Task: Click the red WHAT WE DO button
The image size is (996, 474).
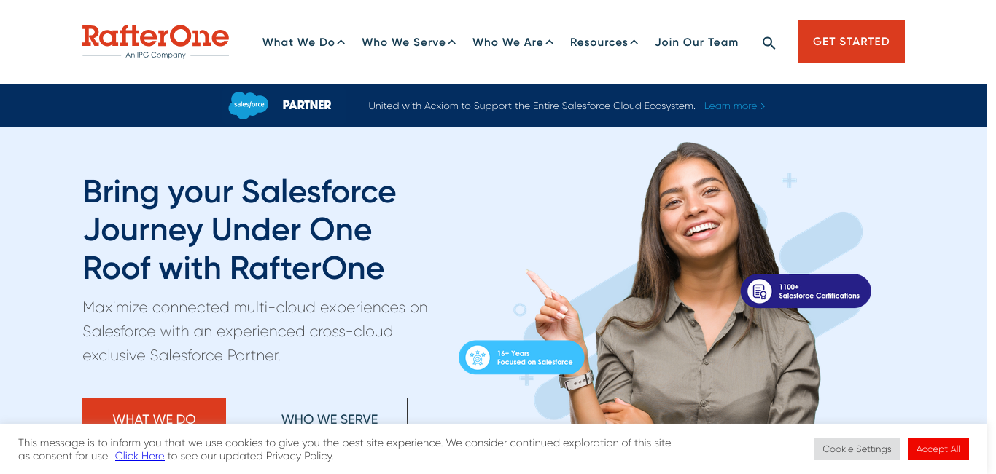Action: 154,412
